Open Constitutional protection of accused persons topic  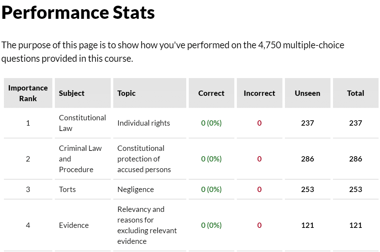144,159
